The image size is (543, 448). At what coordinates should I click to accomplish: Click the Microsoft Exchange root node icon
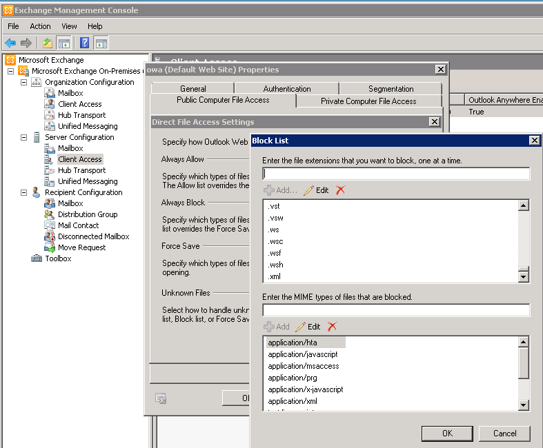(10, 60)
